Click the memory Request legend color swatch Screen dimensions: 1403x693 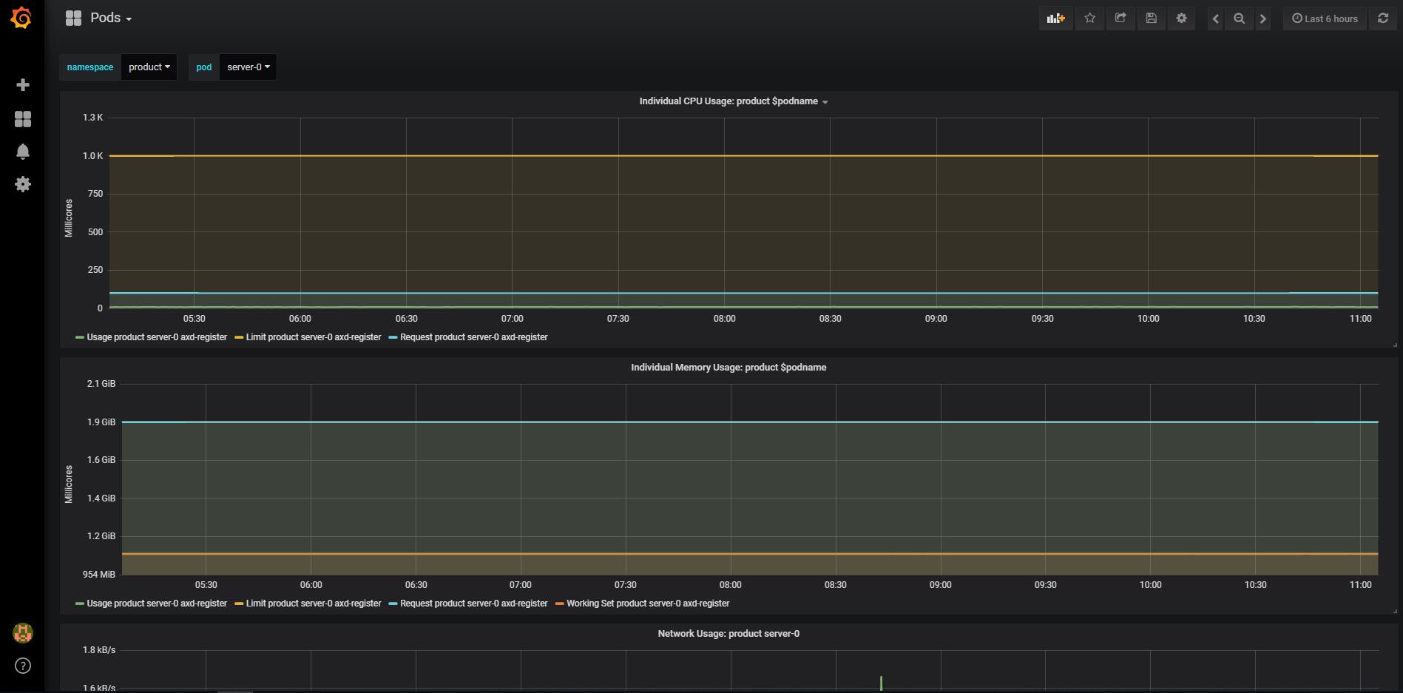tap(393, 604)
